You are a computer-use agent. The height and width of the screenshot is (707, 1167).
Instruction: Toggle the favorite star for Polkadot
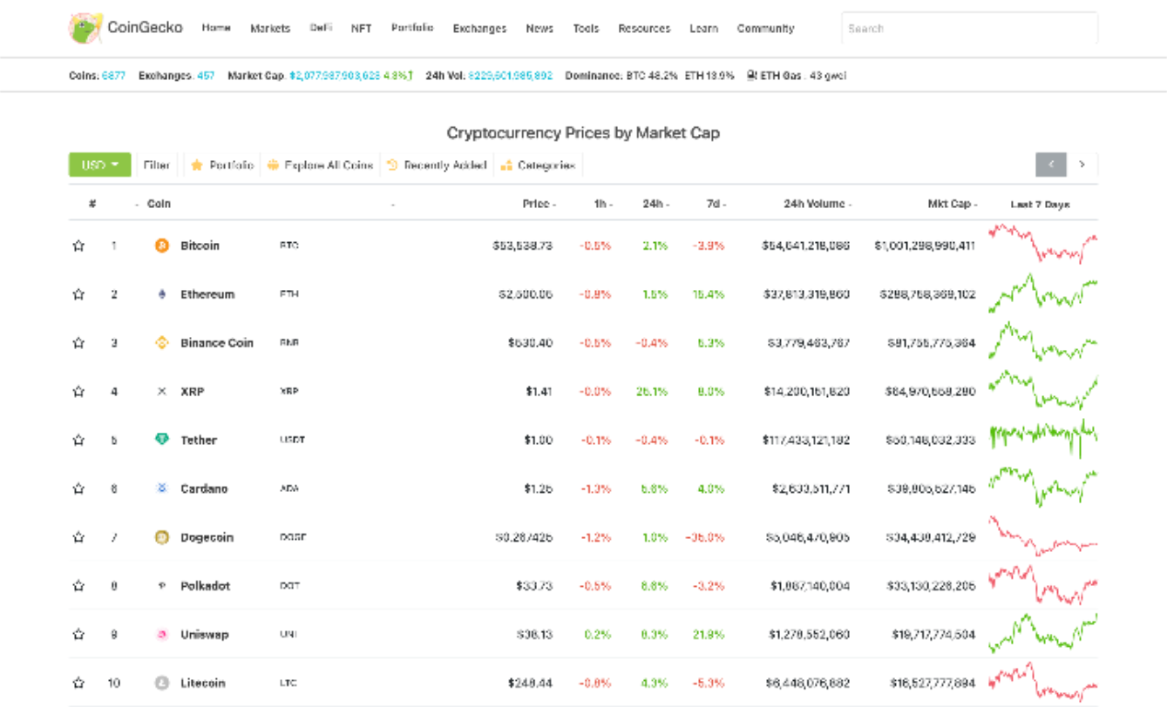coord(78,586)
